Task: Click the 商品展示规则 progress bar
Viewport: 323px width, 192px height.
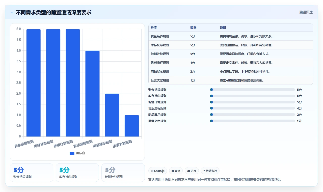Action: point(252,115)
